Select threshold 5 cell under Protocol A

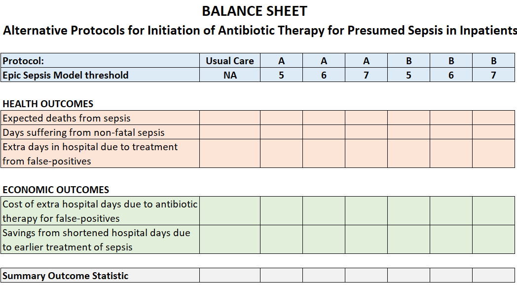point(281,75)
